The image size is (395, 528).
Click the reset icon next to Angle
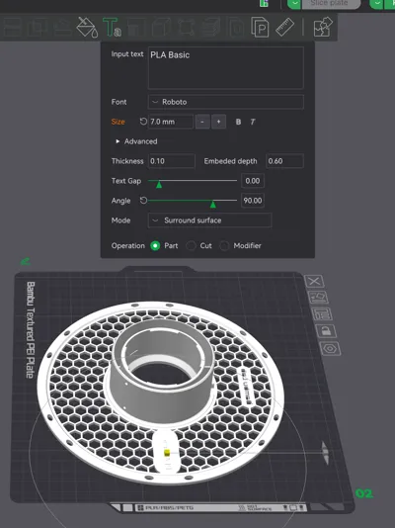coord(143,201)
